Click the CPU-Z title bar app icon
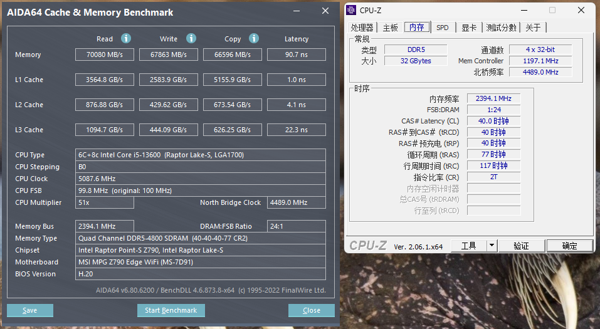 pyautogui.click(x=351, y=10)
